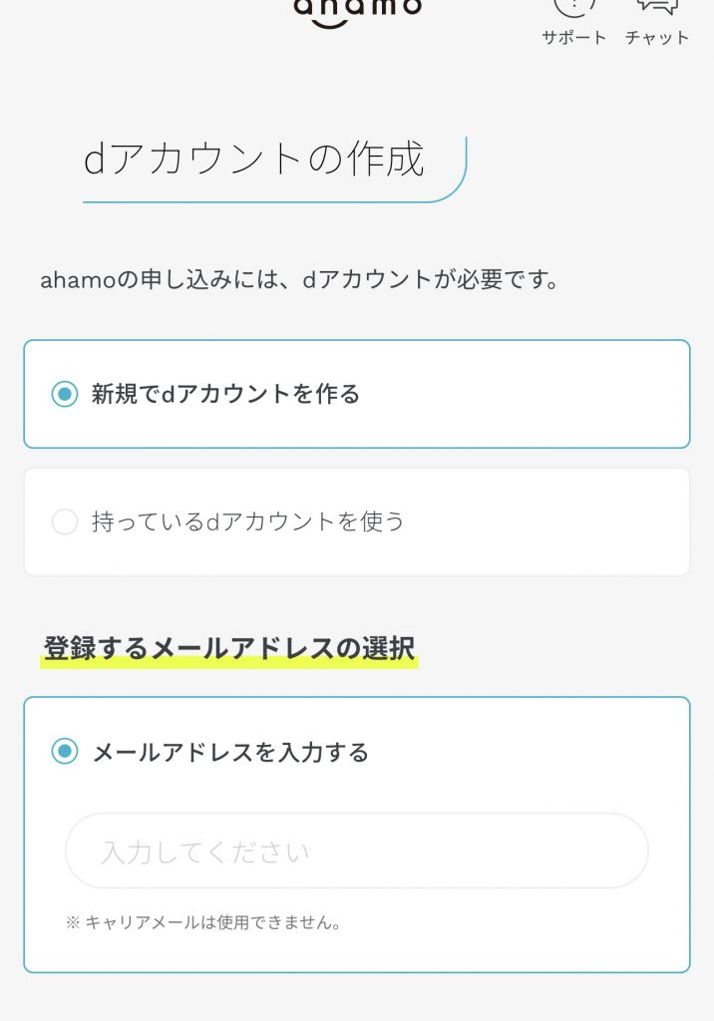This screenshot has width=714, height=1021.
Task: Tap the question mark support icon
Action: 571,10
